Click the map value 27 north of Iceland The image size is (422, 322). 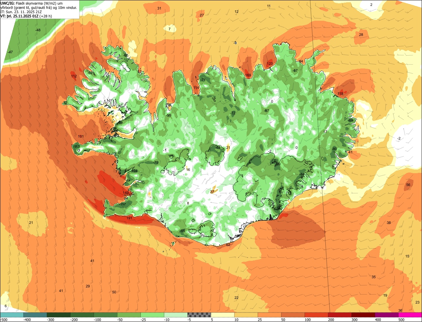[202, 15]
